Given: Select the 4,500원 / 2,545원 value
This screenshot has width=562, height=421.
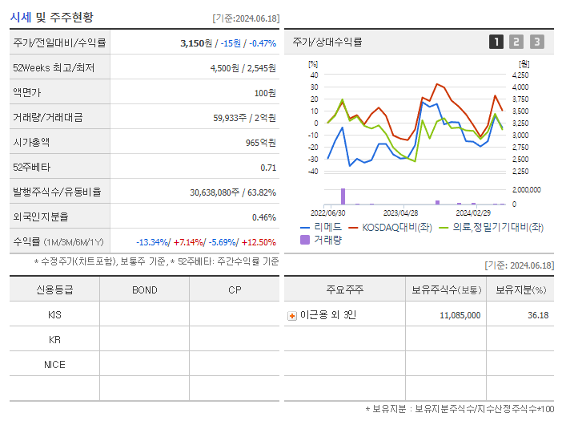Looking at the screenshot, I should coord(243,68).
